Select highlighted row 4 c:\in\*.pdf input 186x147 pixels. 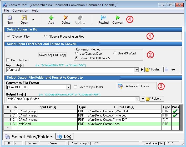pos(47,124)
